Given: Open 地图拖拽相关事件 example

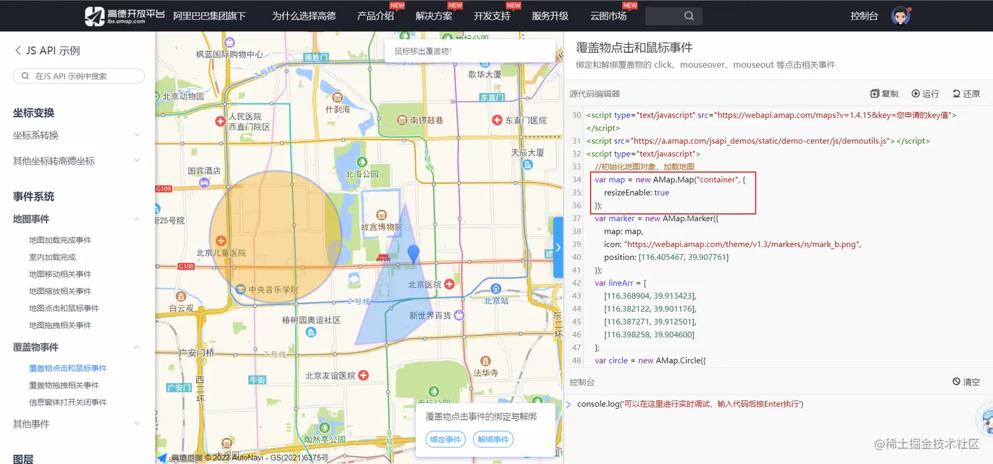Looking at the screenshot, I should 60,326.
